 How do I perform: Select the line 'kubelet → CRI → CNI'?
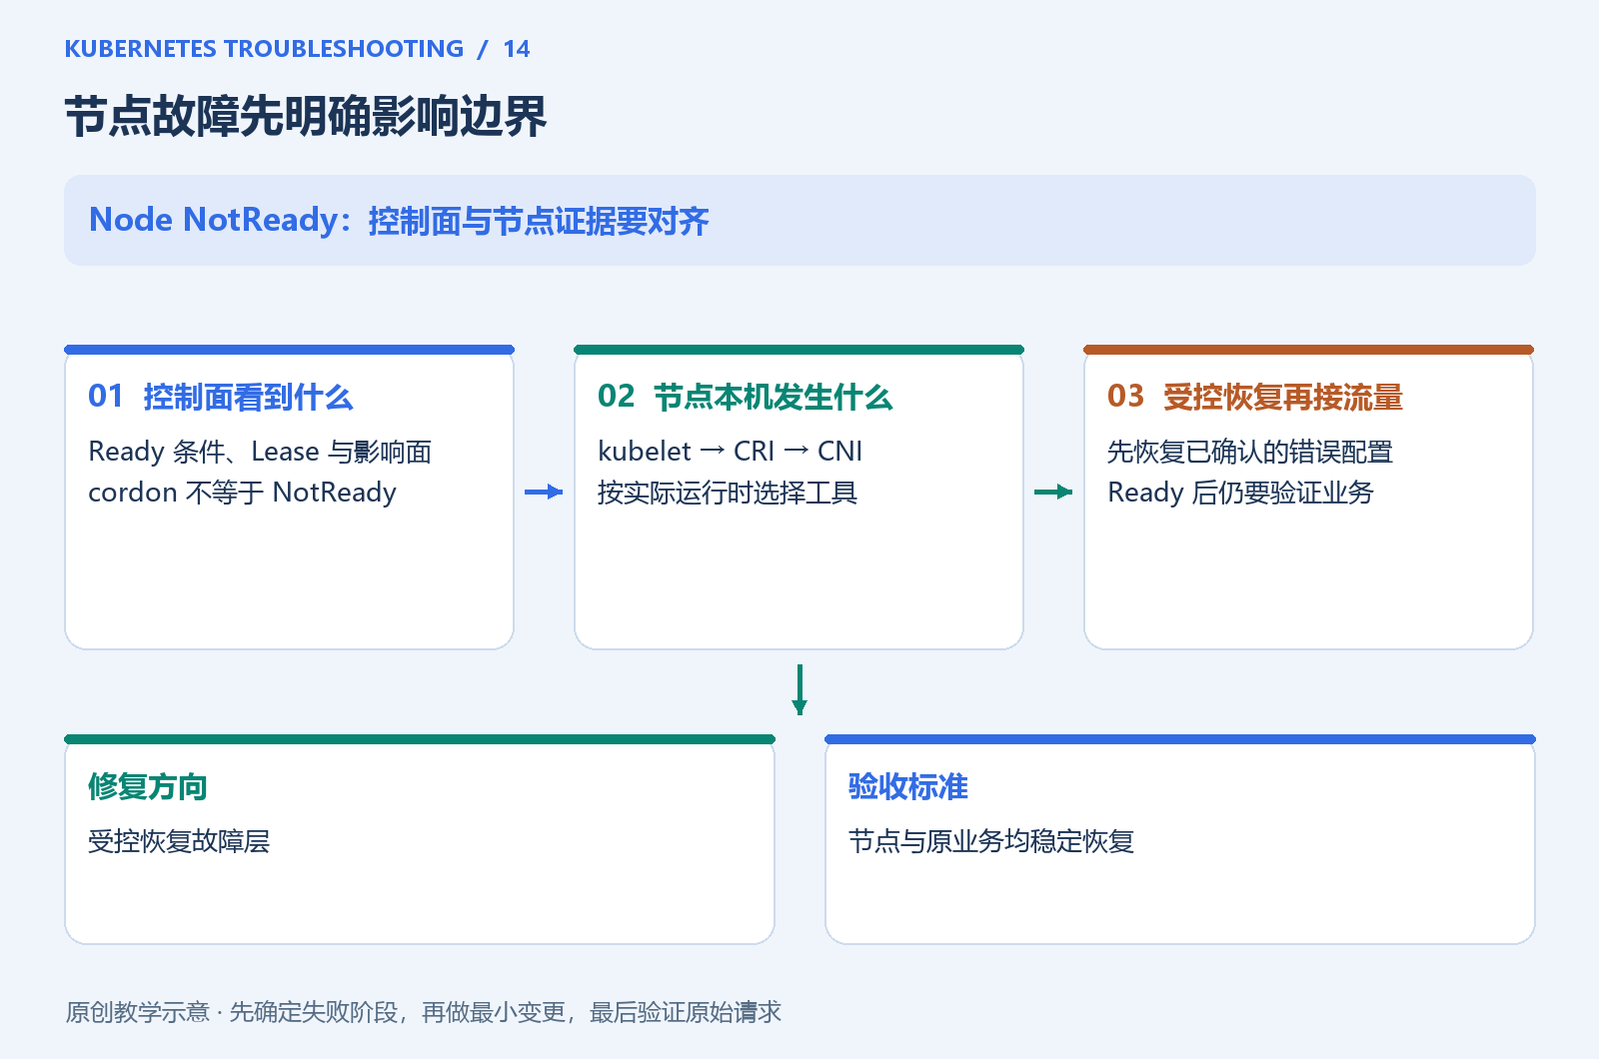tap(730, 452)
